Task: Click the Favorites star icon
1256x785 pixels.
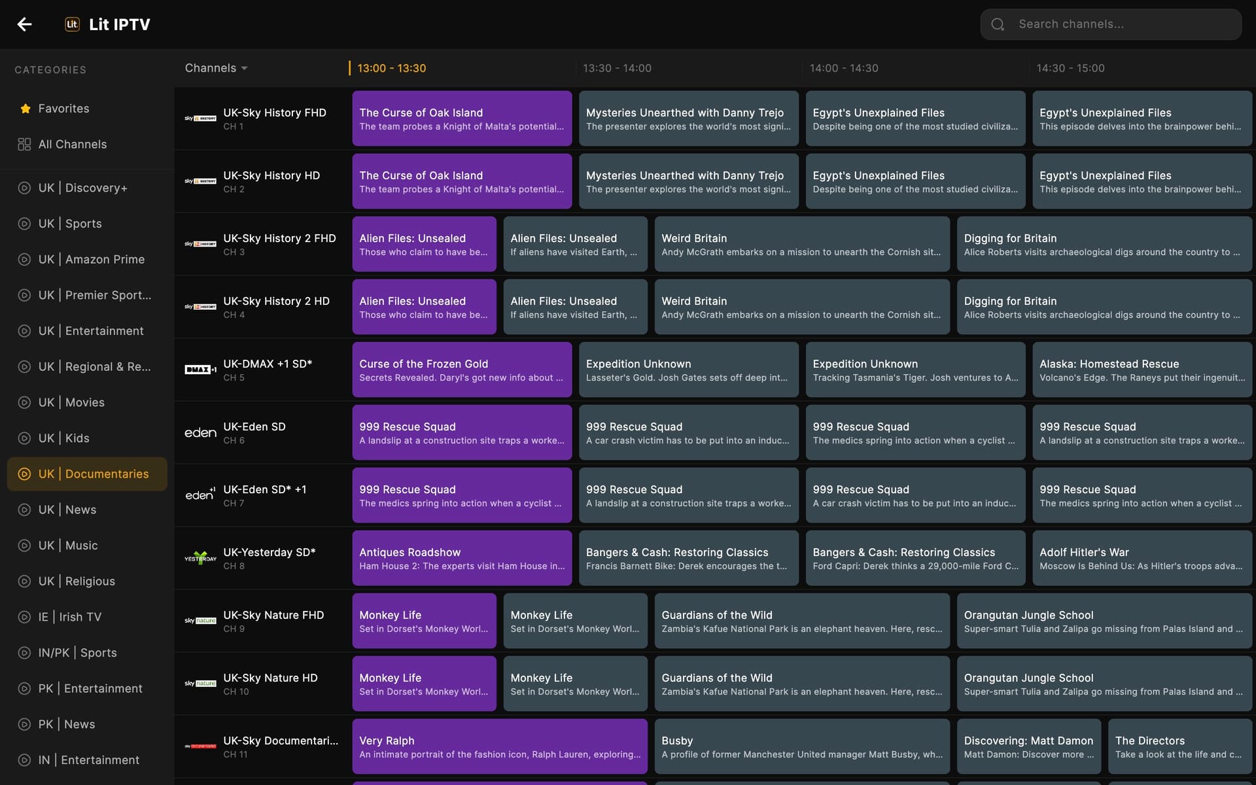Action: (x=26, y=109)
